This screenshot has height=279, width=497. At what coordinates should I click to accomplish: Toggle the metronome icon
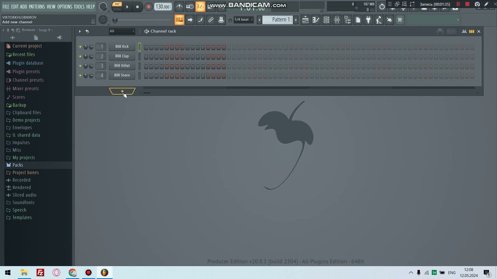tap(179, 7)
